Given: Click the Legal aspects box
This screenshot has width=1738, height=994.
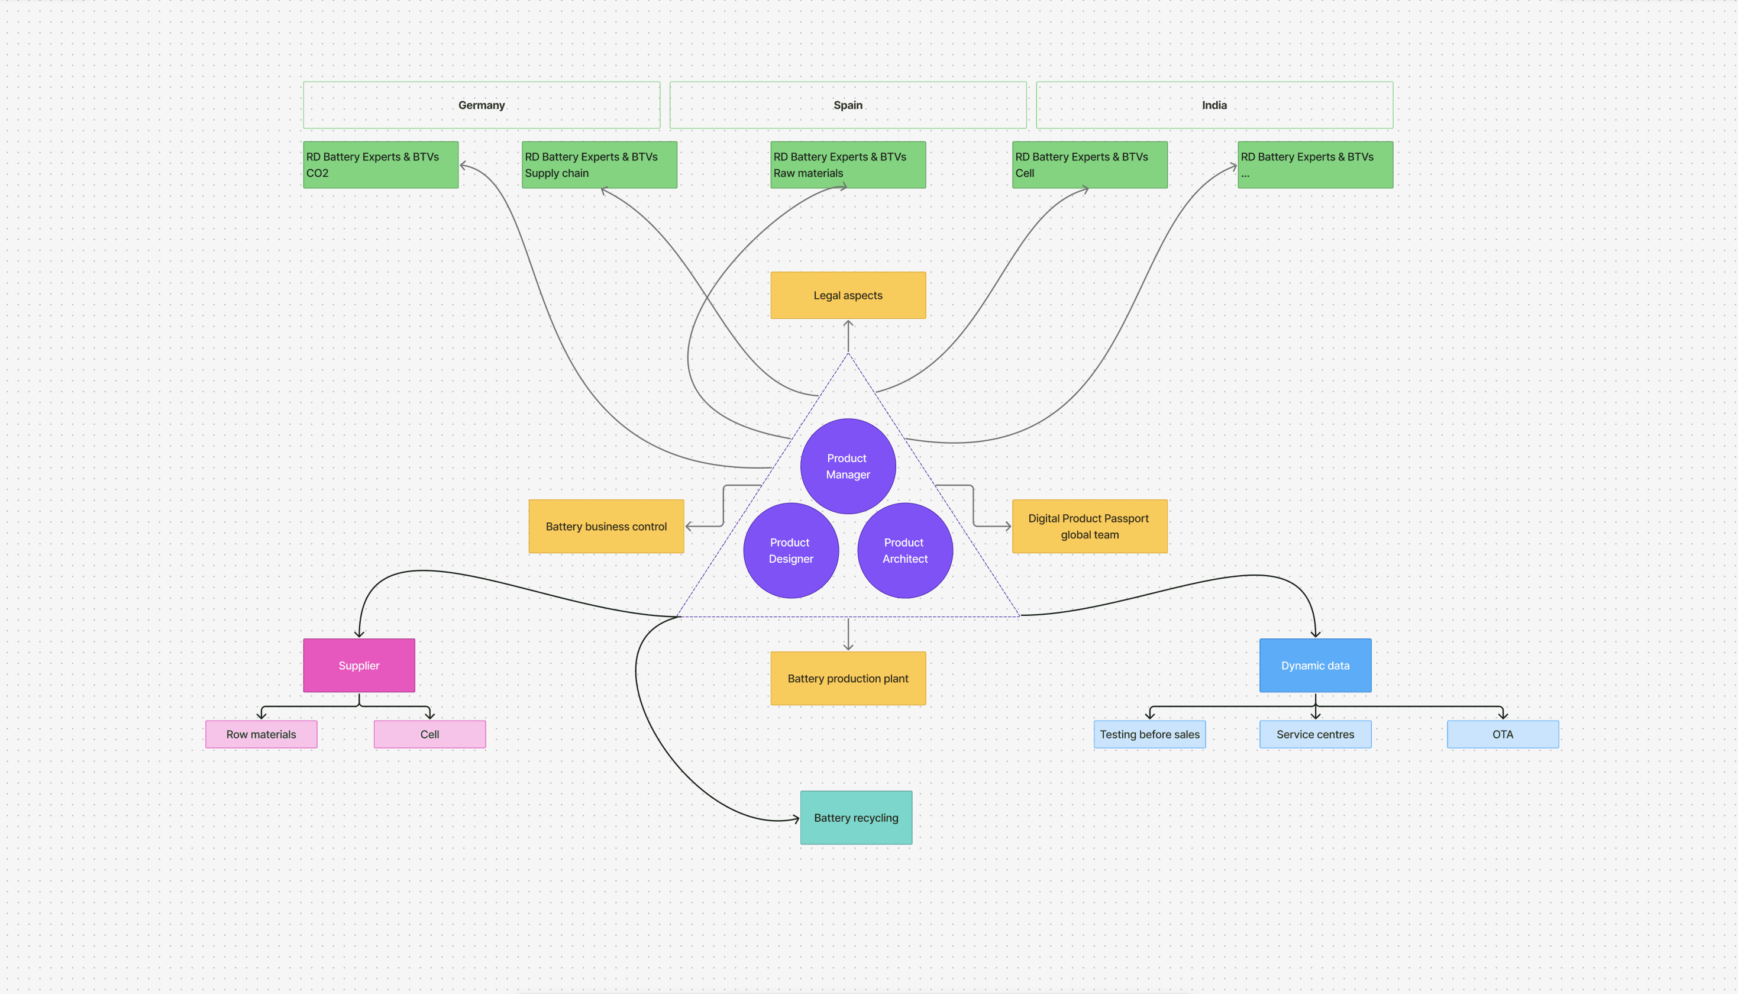Looking at the screenshot, I should pos(848,296).
